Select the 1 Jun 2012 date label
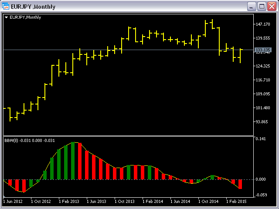The width and height of the screenshot is (279, 209). click(x=12, y=202)
